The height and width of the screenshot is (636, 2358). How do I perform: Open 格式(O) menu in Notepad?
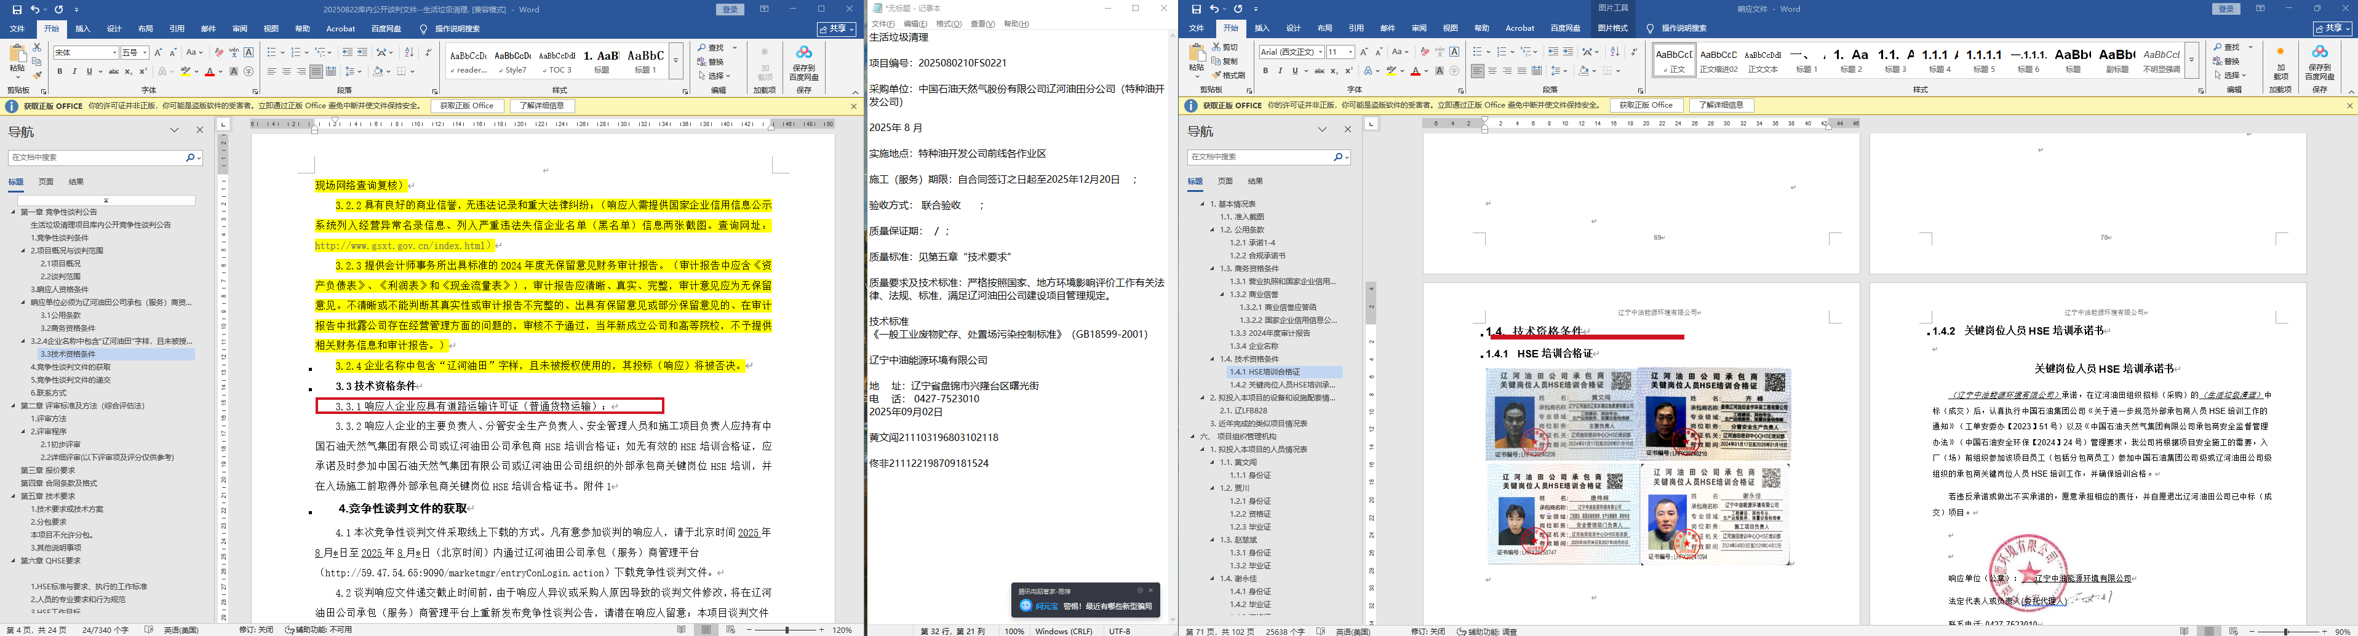949,24
